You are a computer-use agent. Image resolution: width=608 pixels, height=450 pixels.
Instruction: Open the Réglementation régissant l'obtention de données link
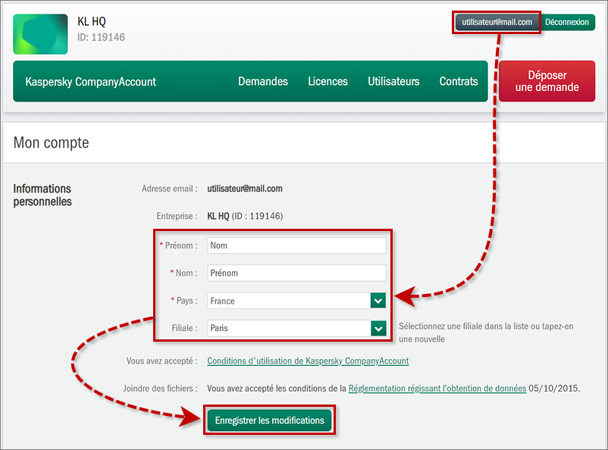click(437, 388)
